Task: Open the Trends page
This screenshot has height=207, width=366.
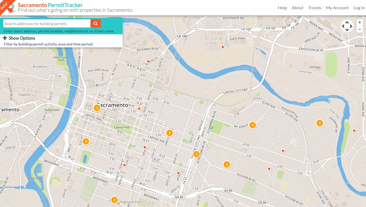Action: (314, 8)
